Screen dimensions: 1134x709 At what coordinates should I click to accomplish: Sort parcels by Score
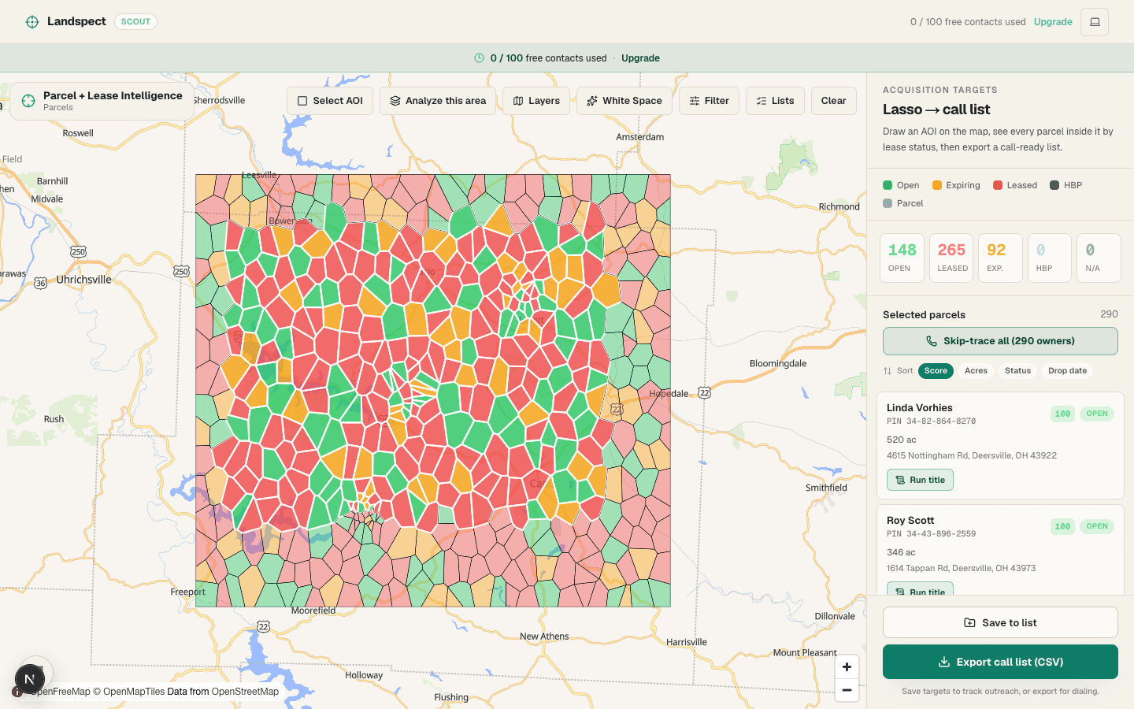[x=936, y=371]
